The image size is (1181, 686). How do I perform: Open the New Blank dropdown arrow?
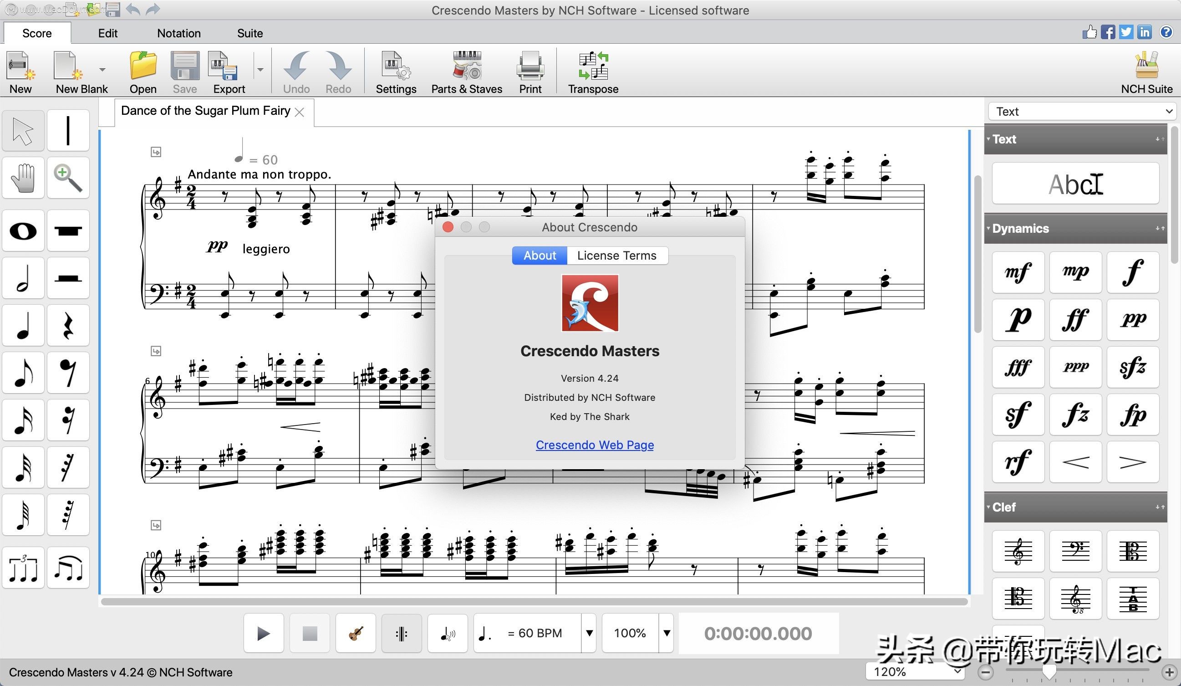coord(102,69)
